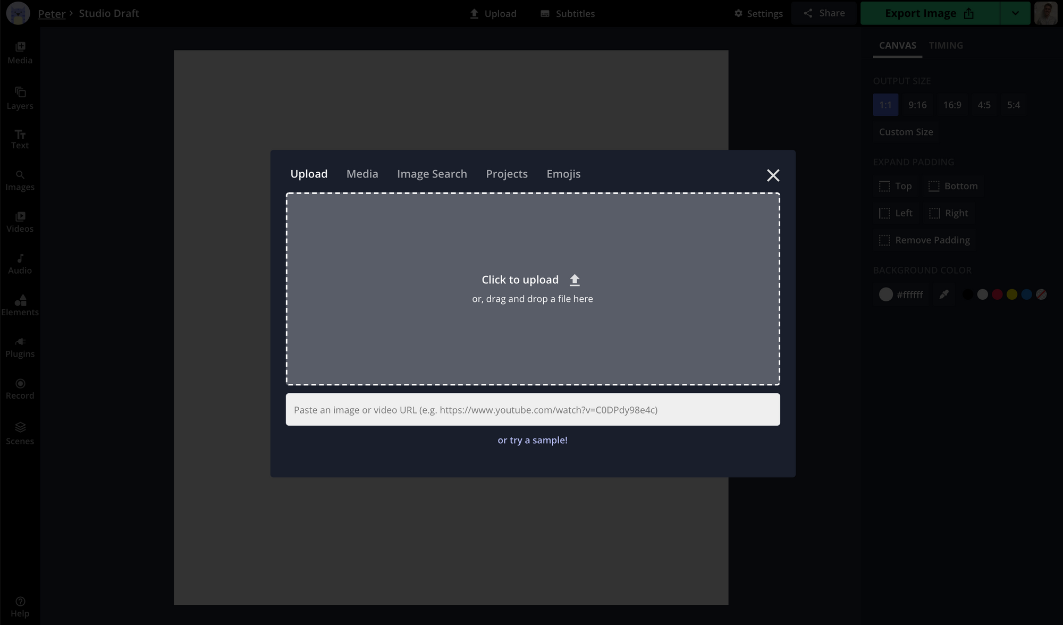Image resolution: width=1063 pixels, height=625 pixels.
Task: Click the upload arrow icon in dropzone
Action: tap(575, 280)
